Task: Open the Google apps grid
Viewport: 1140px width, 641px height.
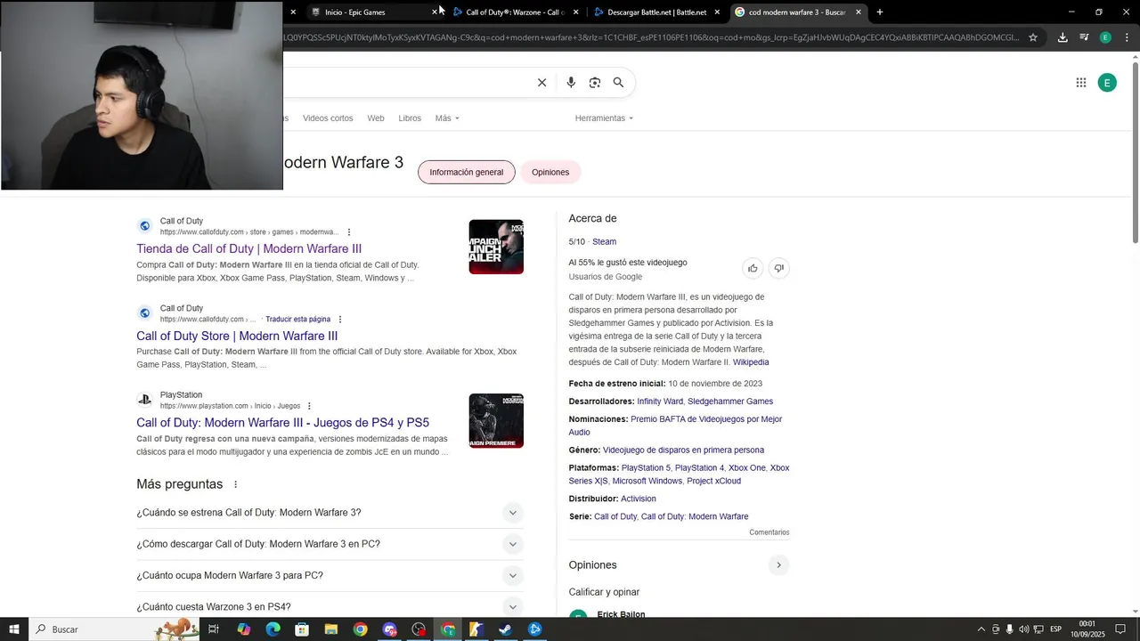Action: pyautogui.click(x=1081, y=83)
